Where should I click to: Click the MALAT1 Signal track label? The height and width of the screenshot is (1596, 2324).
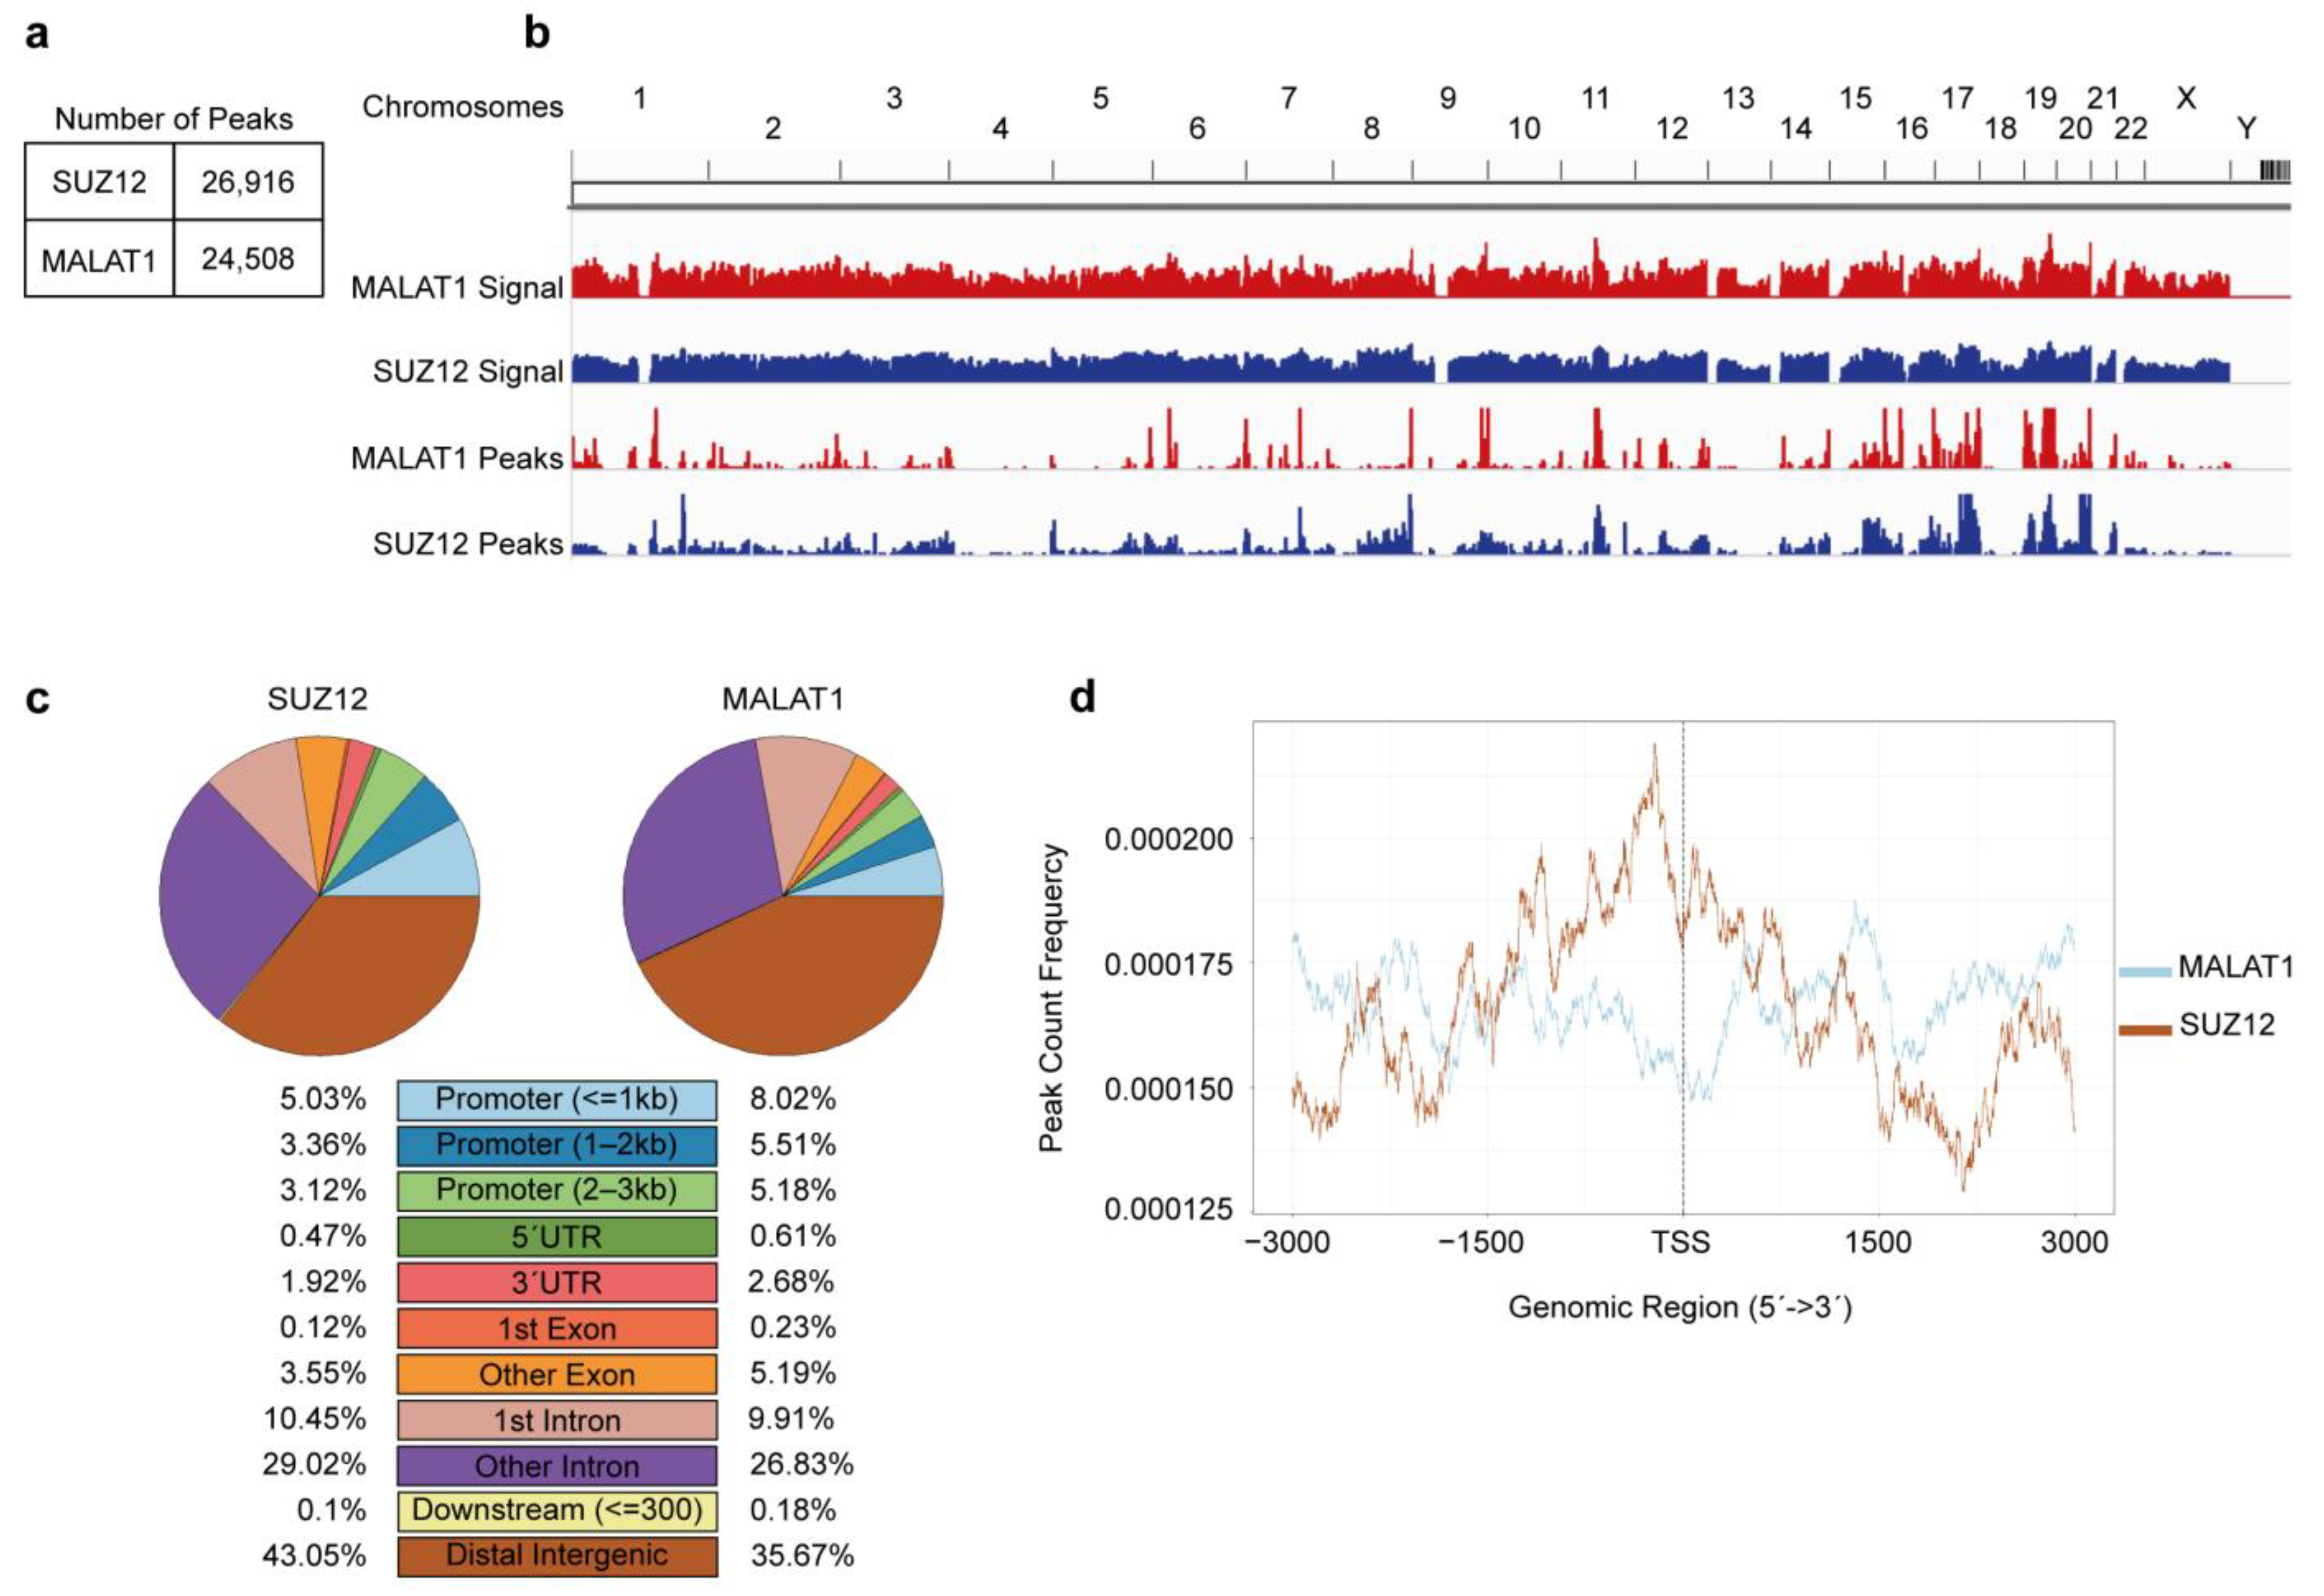pyautogui.click(x=457, y=288)
